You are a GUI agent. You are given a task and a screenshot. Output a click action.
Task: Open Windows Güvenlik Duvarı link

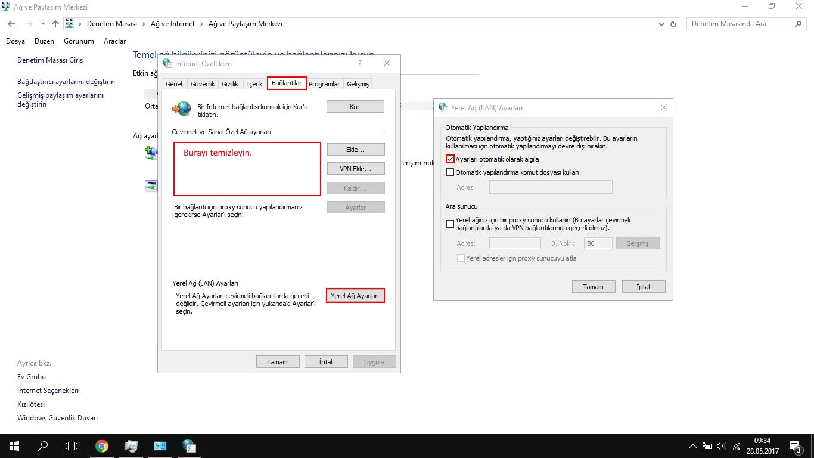click(58, 418)
